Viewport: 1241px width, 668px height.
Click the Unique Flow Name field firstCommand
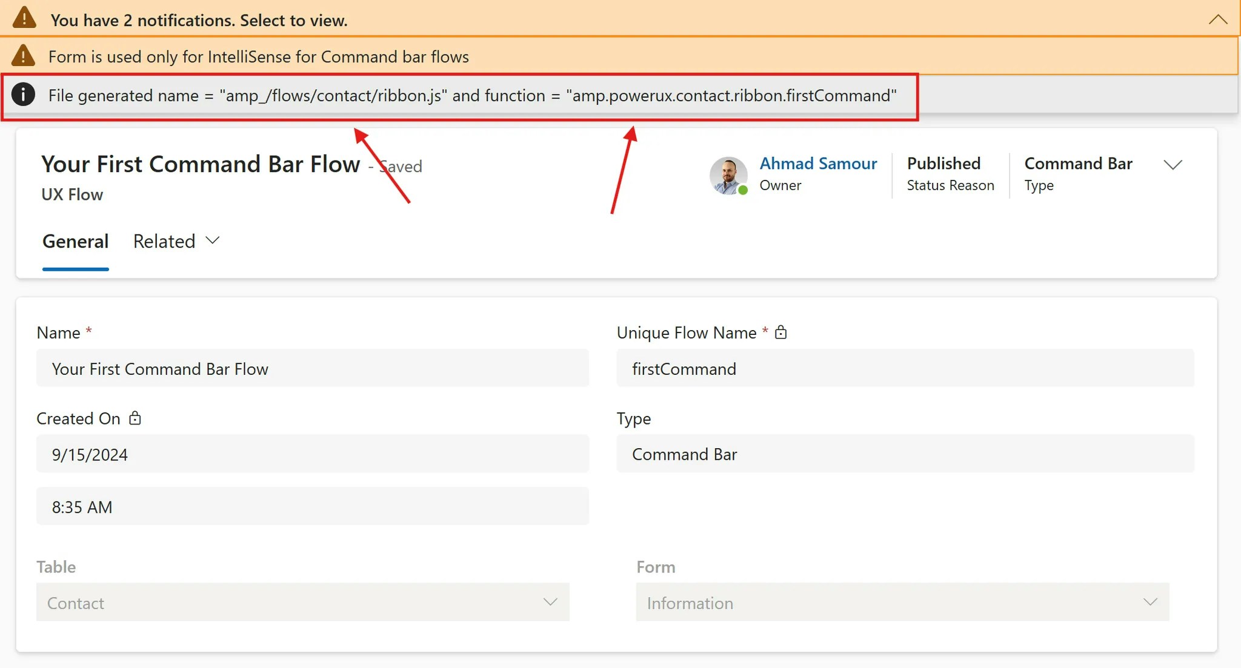905,368
